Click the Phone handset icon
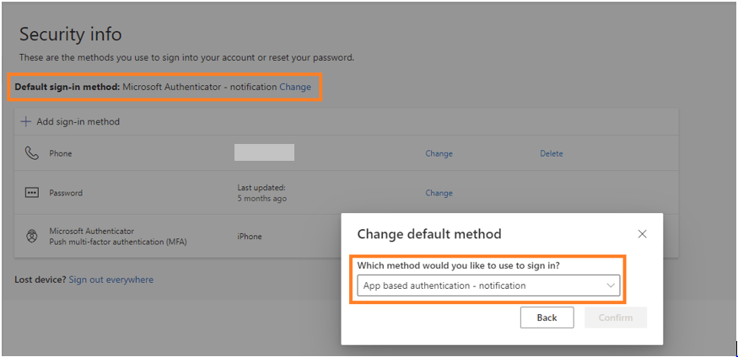Viewport: 738px width, 357px height. point(31,153)
